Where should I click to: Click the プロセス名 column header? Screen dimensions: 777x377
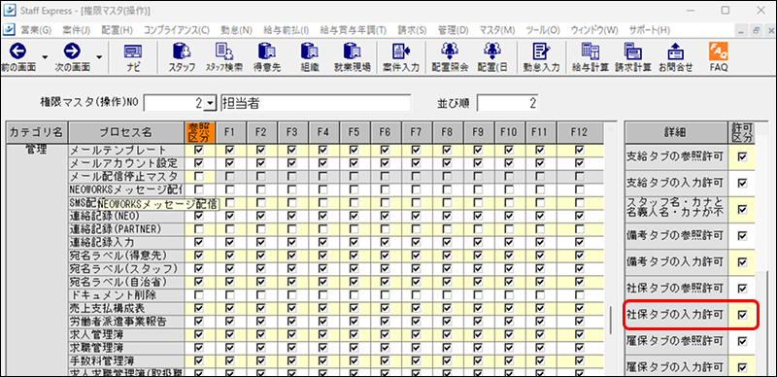tap(125, 132)
